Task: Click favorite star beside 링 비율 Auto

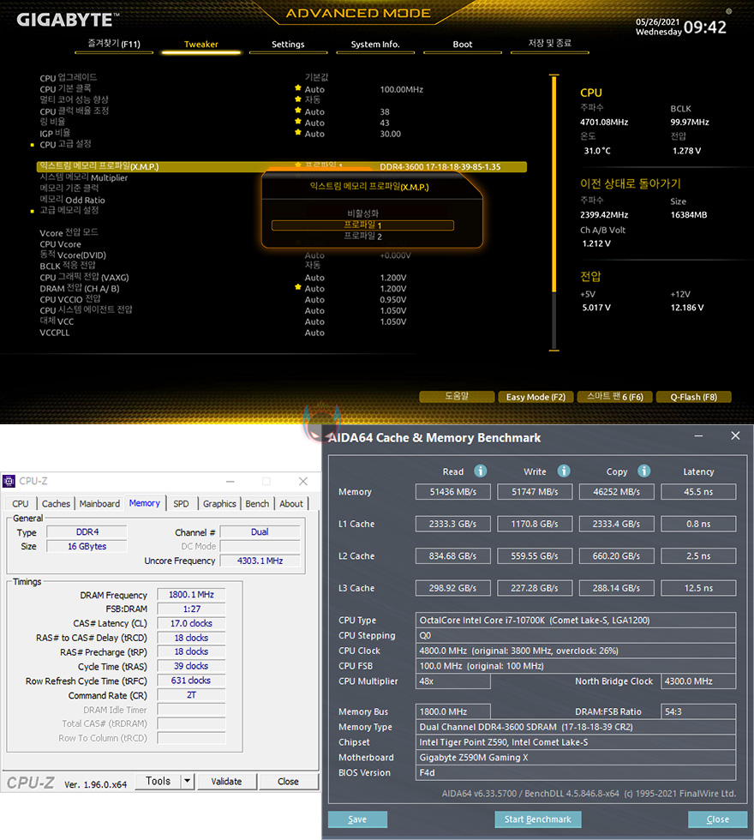Action: (298, 122)
